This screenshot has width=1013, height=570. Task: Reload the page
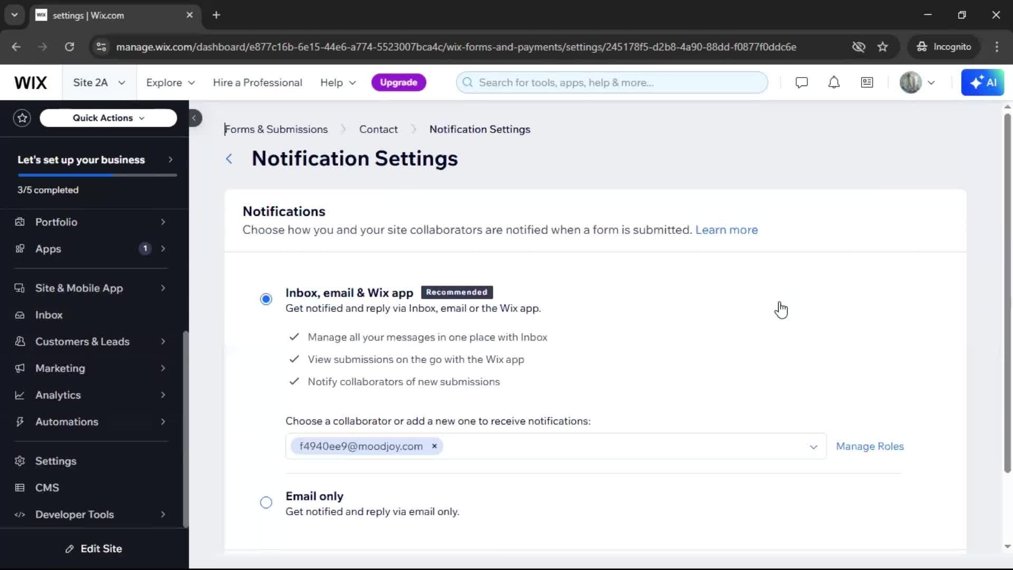(x=69, y=47)
